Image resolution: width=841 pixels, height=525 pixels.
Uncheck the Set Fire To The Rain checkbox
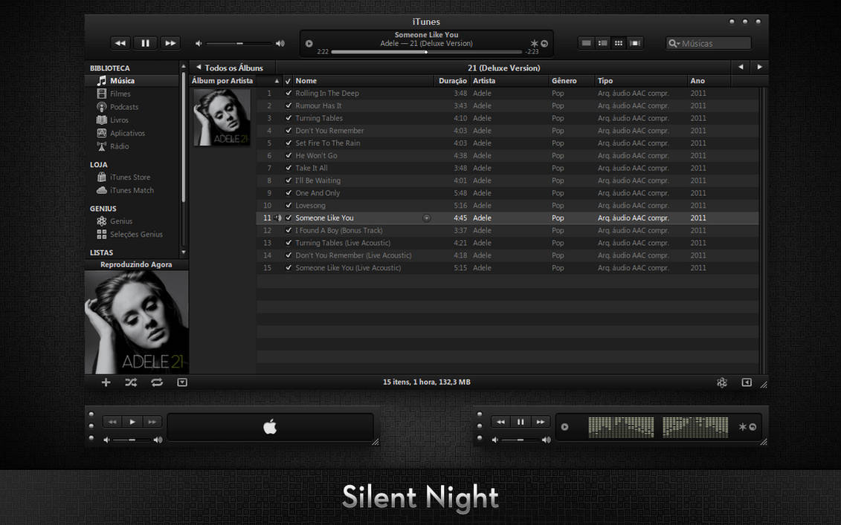[x=289, y=143]
